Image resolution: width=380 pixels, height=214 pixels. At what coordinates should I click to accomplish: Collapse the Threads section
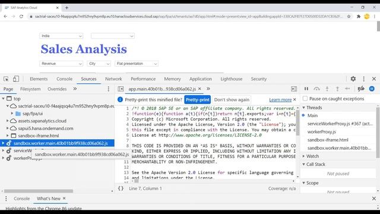(x=303, y=108)
